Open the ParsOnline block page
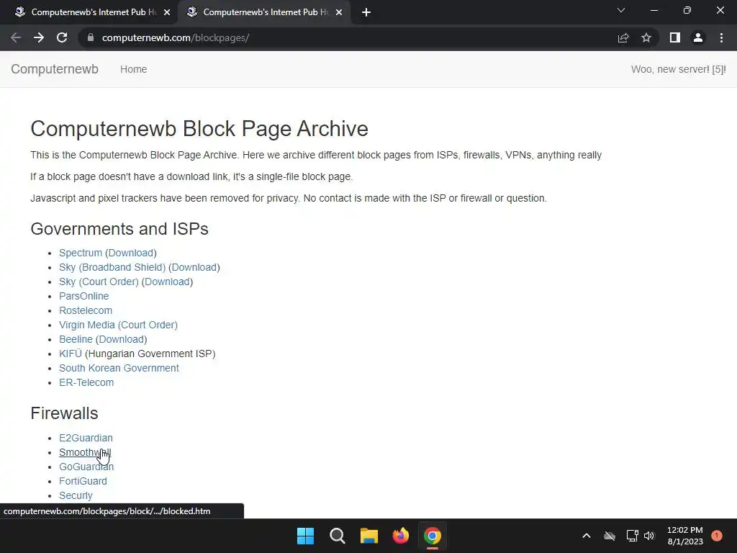Image resolution: width=737 pixels, height=553 pixels. pos(83,296)
